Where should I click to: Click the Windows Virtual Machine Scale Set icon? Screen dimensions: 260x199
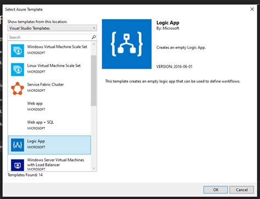tap(18, 51)
